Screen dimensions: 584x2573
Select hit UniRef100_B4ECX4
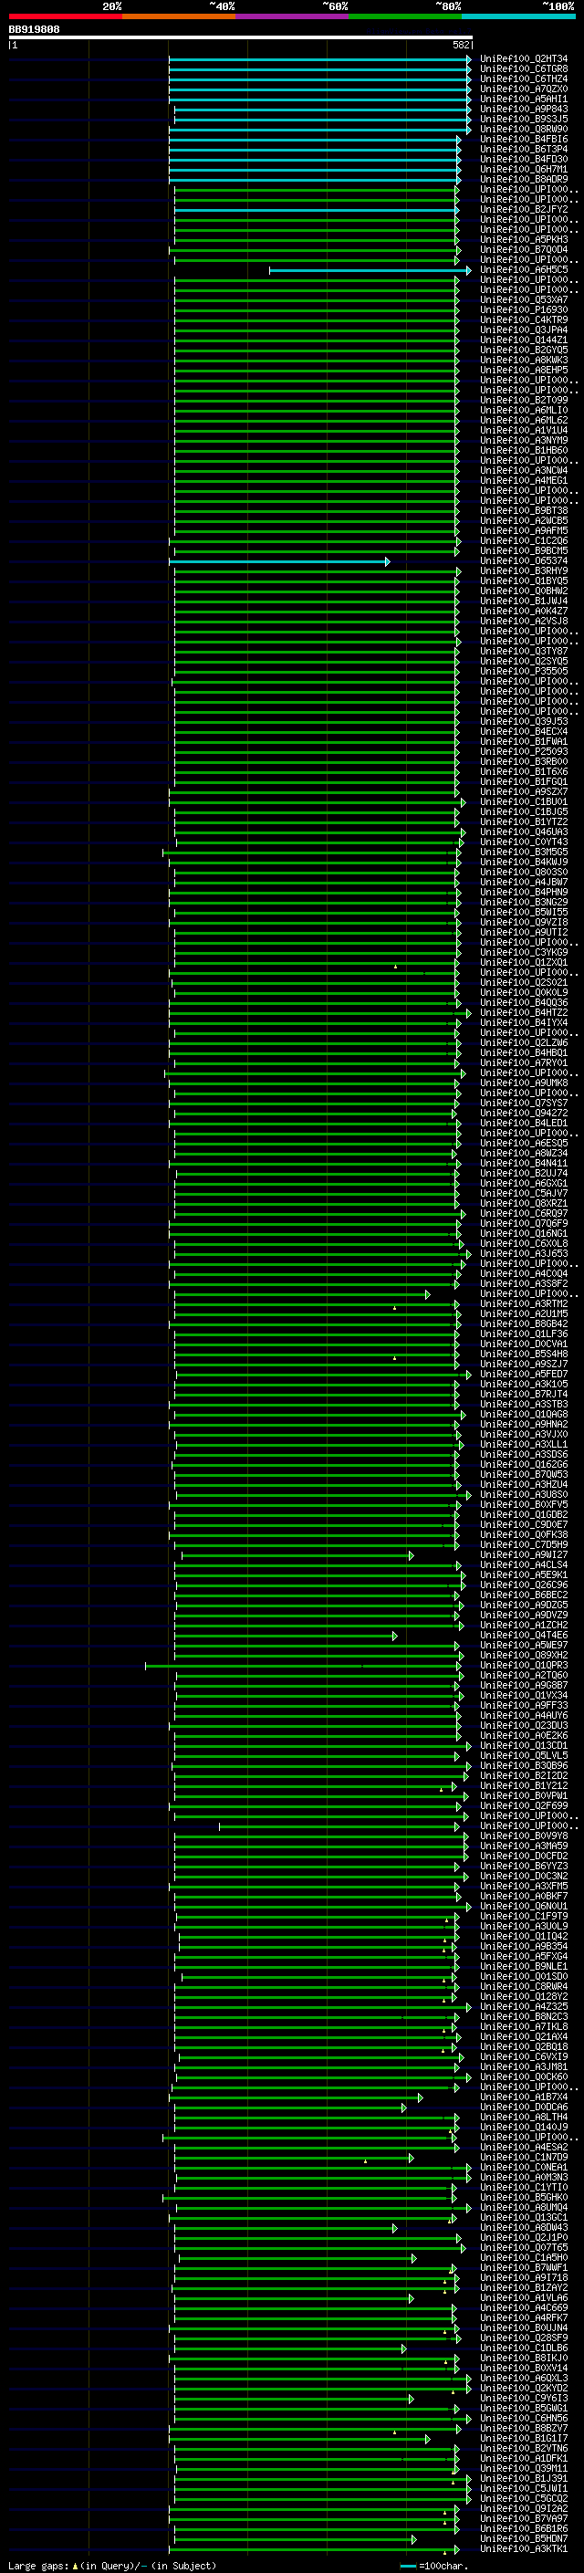point(524,731)
